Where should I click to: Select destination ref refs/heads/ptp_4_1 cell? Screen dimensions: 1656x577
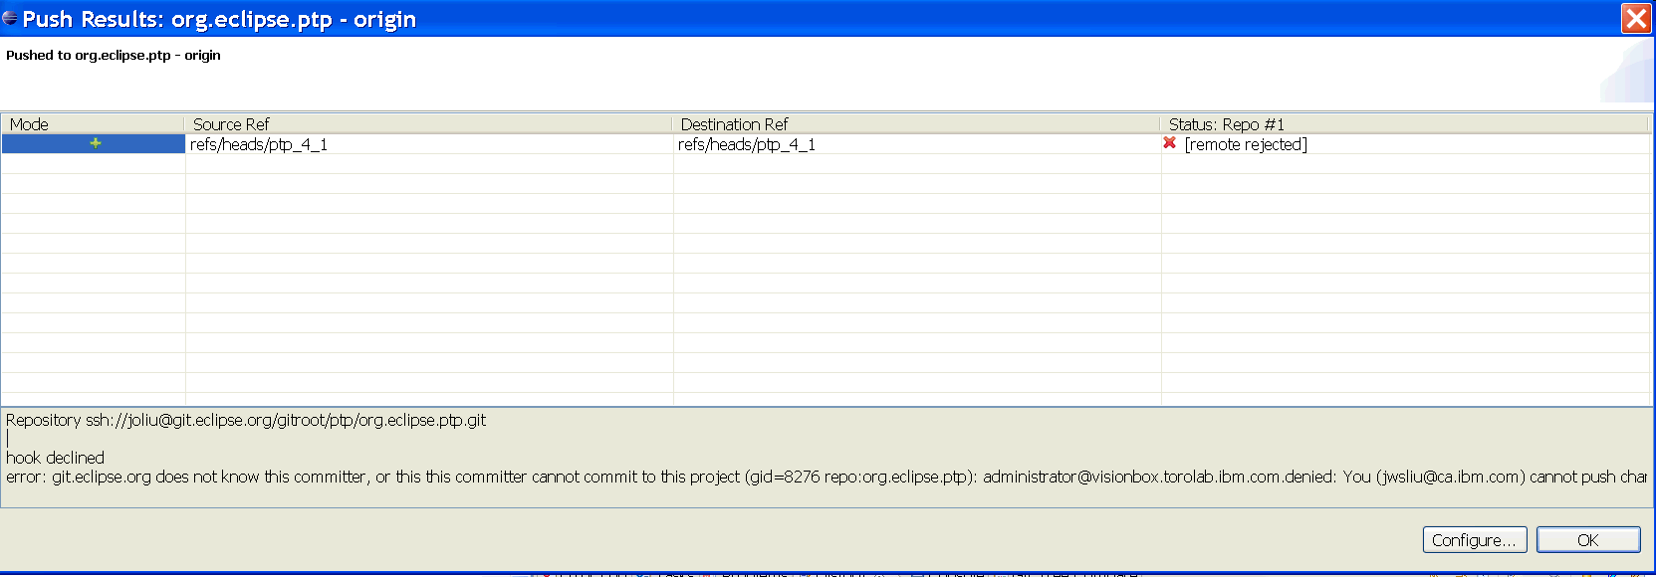[x=917, y=144]
